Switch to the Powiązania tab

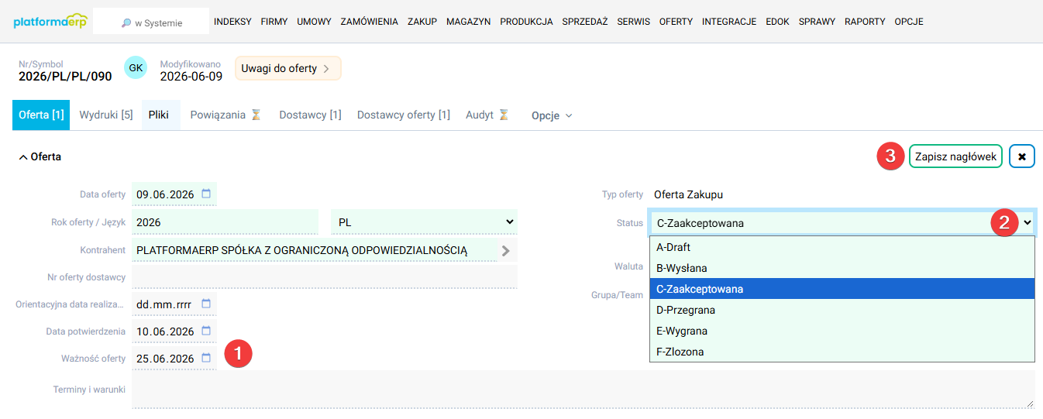click(x=225, y=115)
